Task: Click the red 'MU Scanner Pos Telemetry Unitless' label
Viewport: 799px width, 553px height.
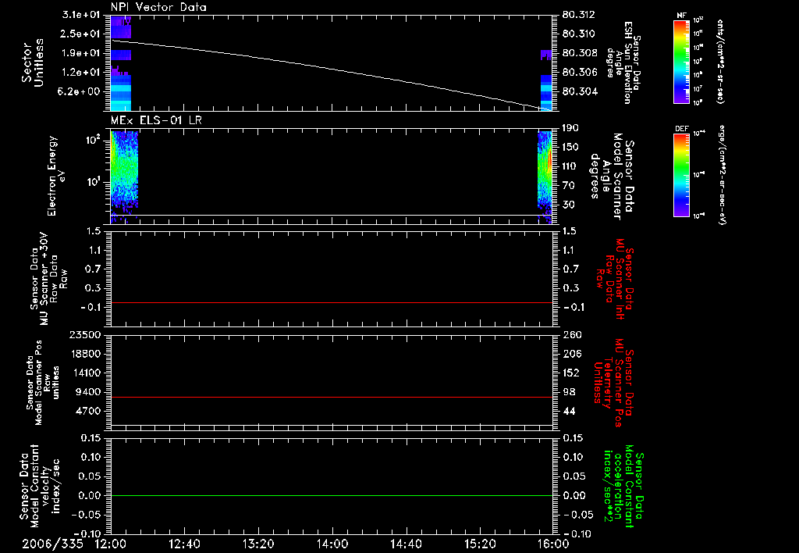Action: click(x=613, y=383)
